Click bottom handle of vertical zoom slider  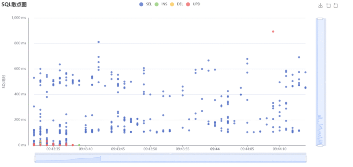click(320, 145)
